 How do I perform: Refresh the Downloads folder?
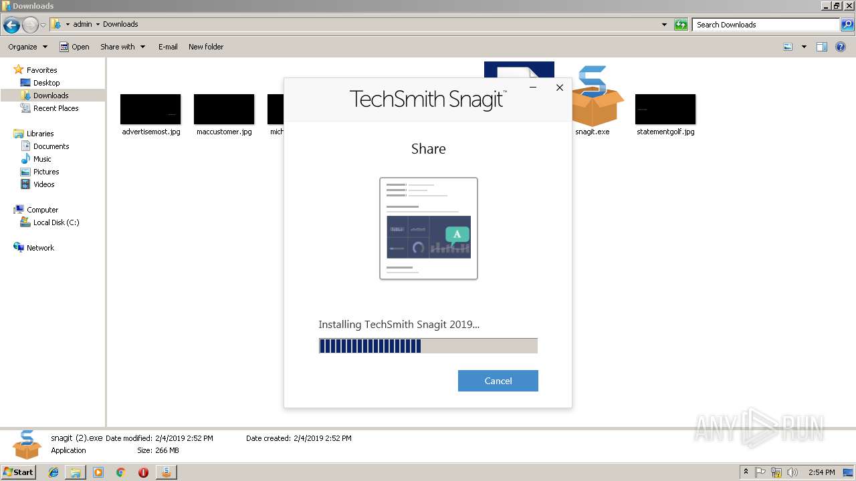681,25
